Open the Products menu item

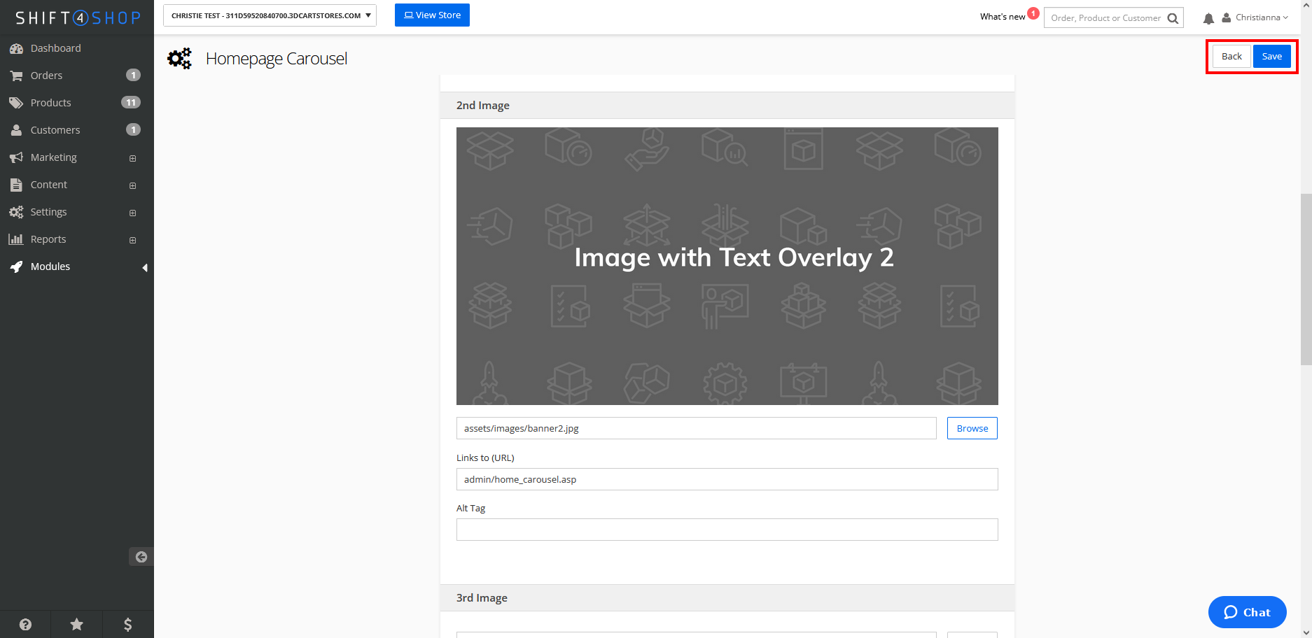tap(77, 103)
